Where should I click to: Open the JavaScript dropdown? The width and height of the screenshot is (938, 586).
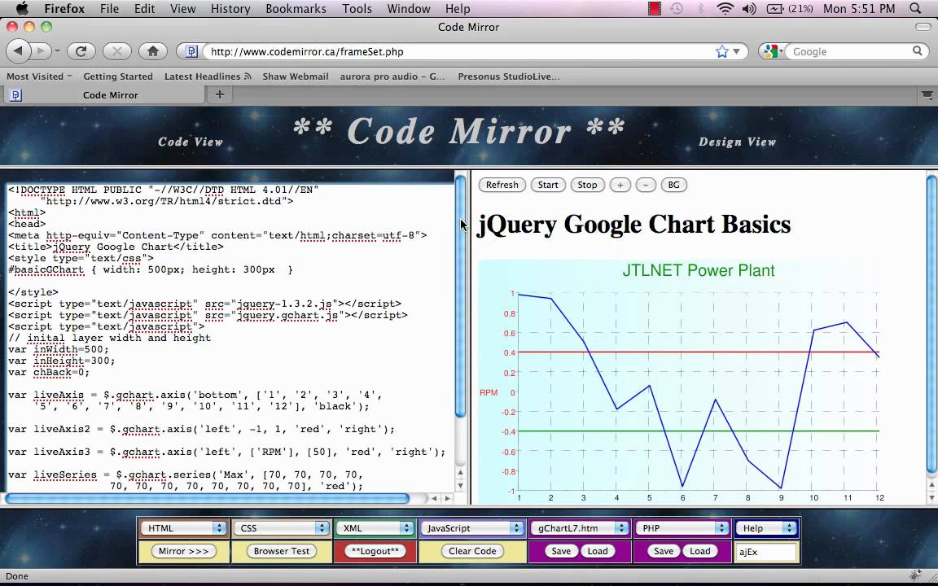(x=472, y=528)
